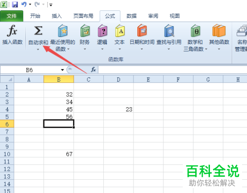Switch to the 页面布局 (Page Layout) tab
The image size is (247, 193).
tap(83, 16)
